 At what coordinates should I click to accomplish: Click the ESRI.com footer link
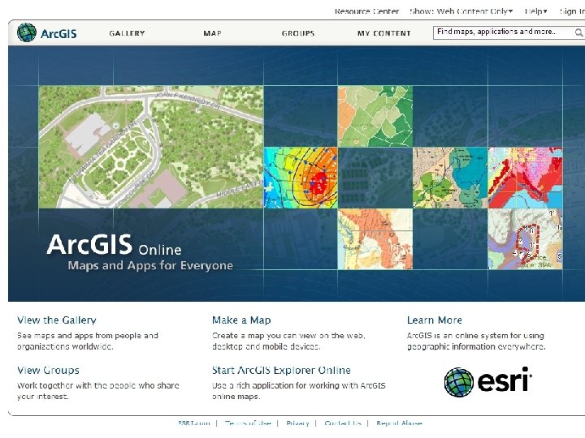click(194, 423)
